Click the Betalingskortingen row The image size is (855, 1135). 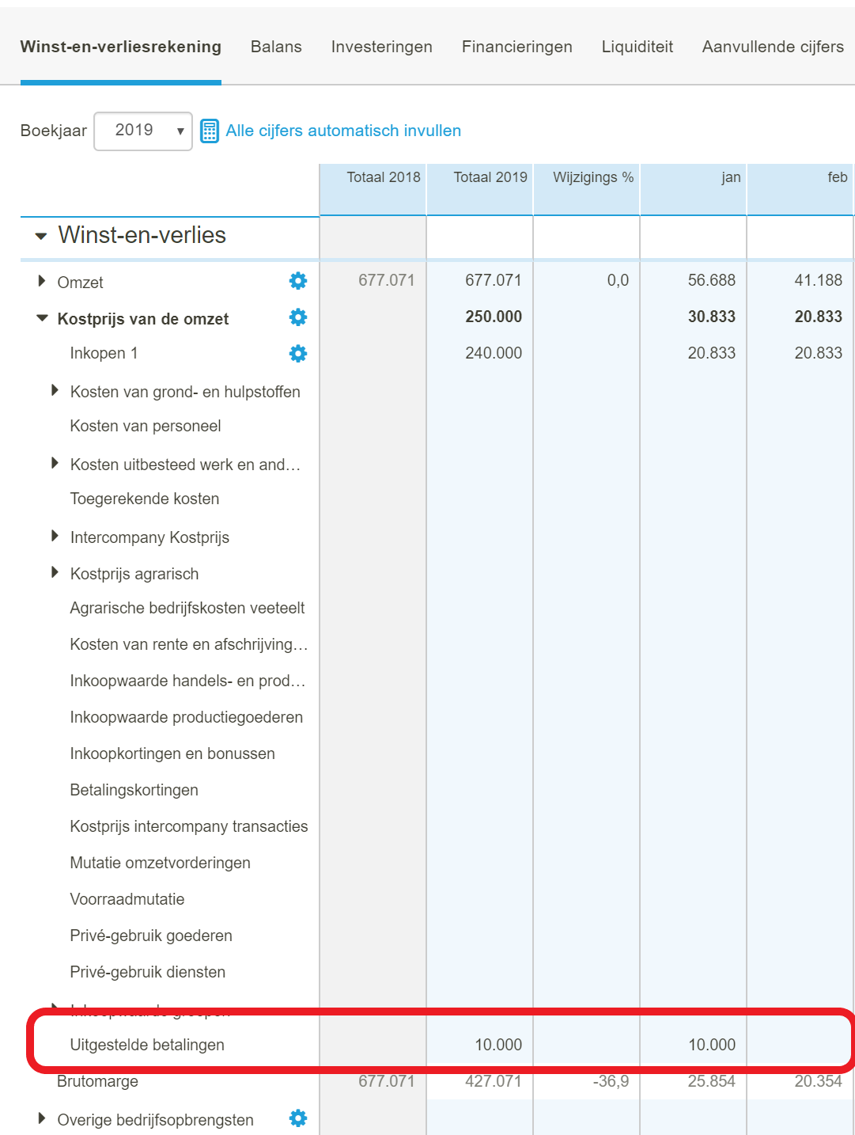[x=134, y=790]
